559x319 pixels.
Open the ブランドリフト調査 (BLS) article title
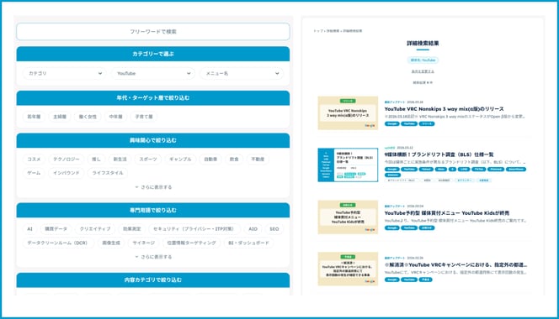439,154
